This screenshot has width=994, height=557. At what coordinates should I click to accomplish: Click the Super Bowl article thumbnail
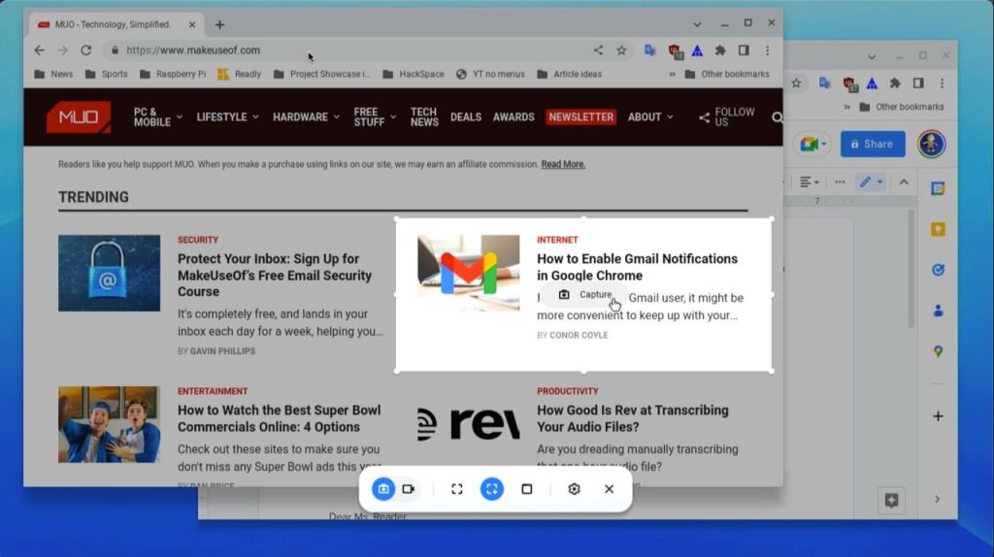109,425
